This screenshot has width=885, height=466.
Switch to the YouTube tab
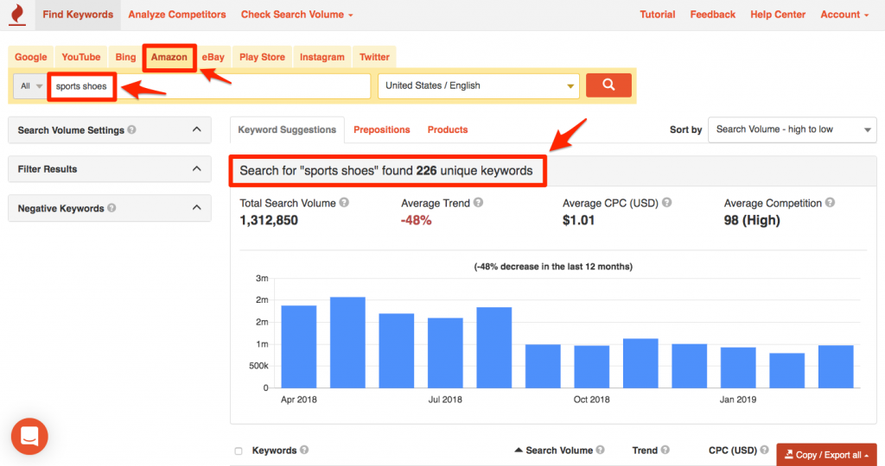coord(80,57)
